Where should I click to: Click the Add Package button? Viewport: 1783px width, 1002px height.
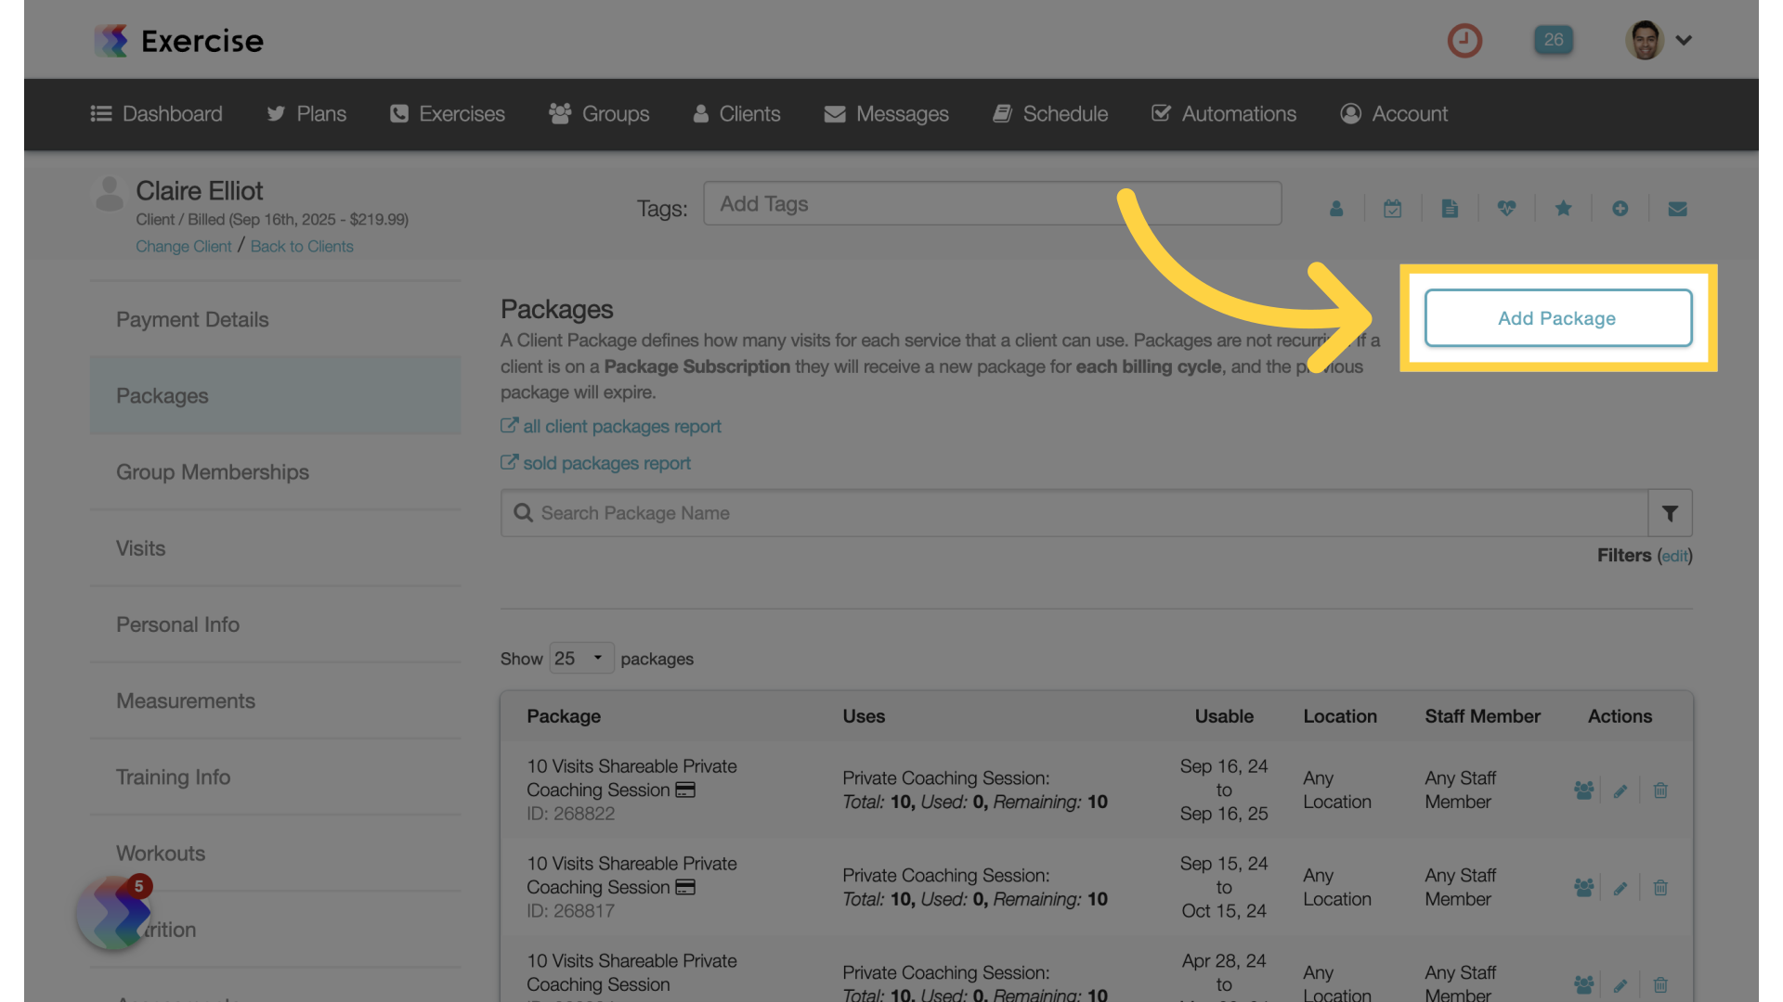(x=1558, y=318)
